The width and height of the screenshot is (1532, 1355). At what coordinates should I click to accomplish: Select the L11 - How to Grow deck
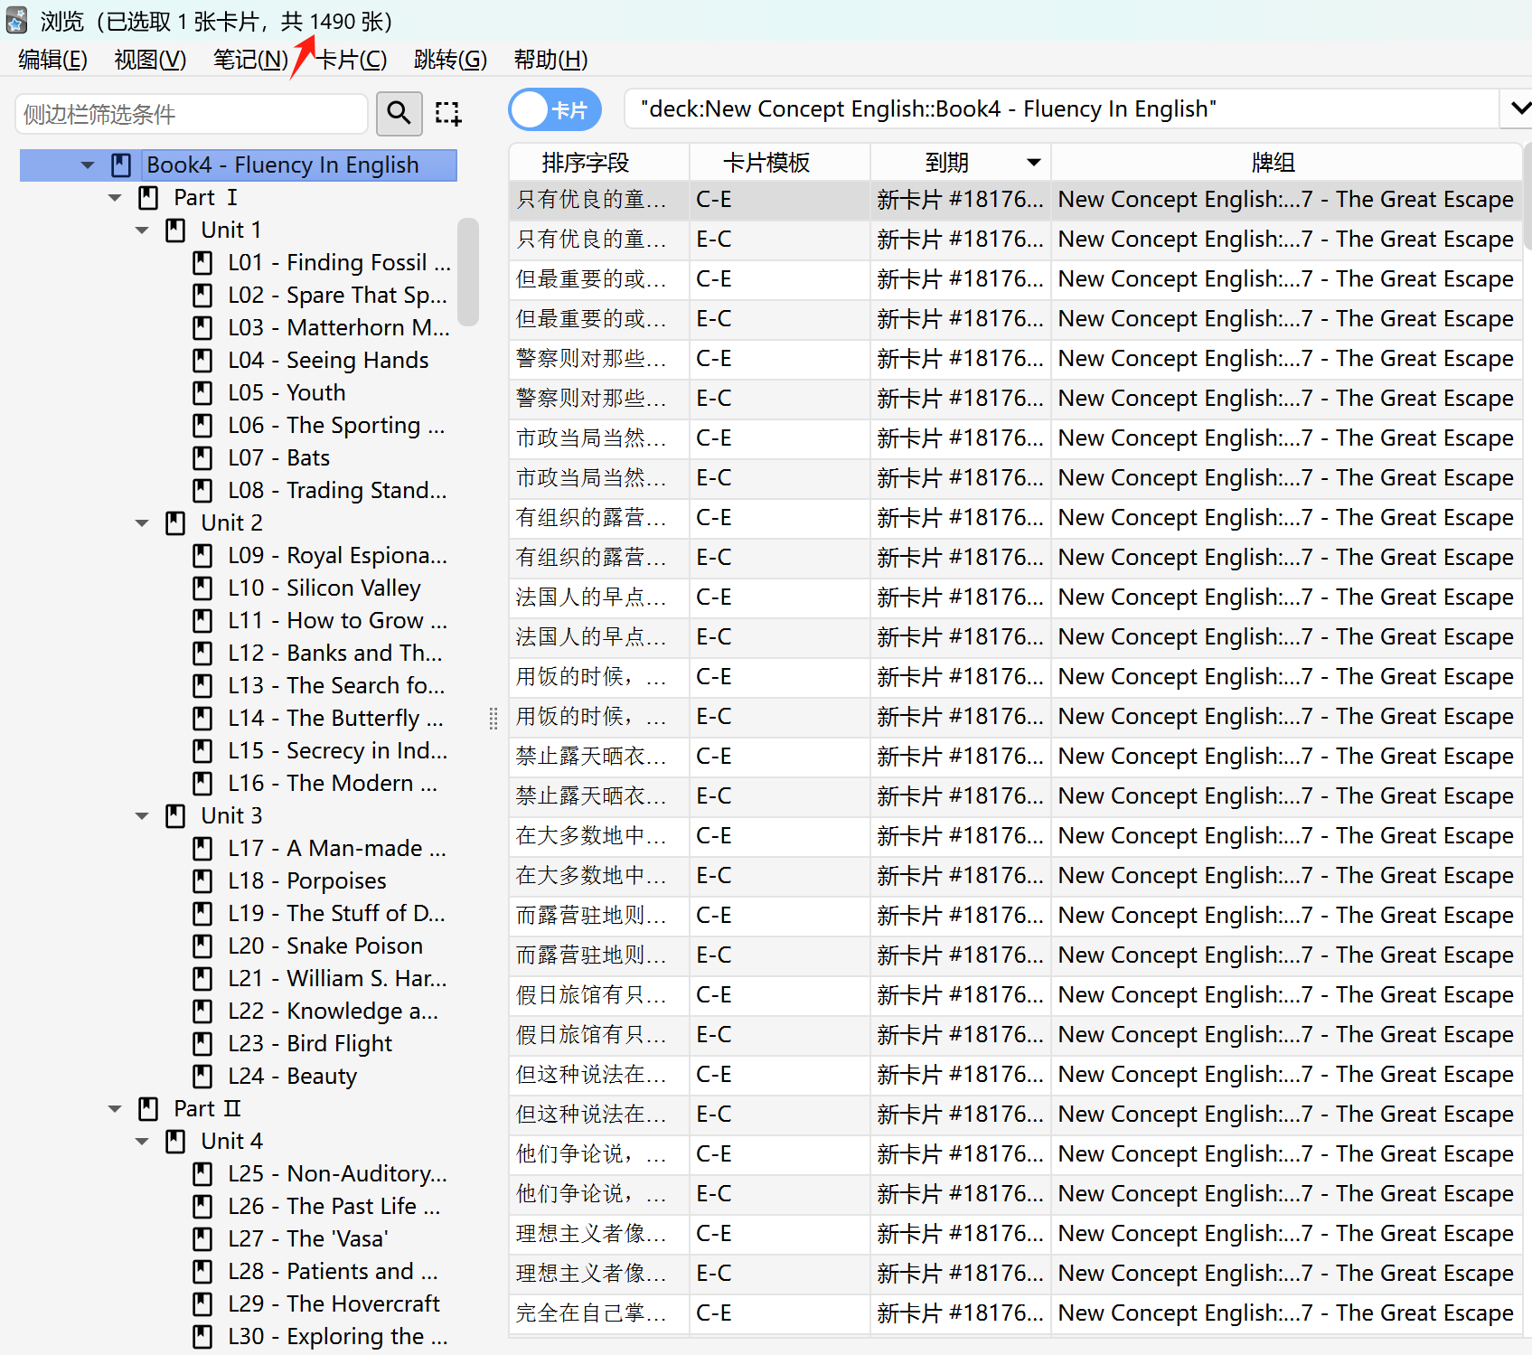coord(337,620)
